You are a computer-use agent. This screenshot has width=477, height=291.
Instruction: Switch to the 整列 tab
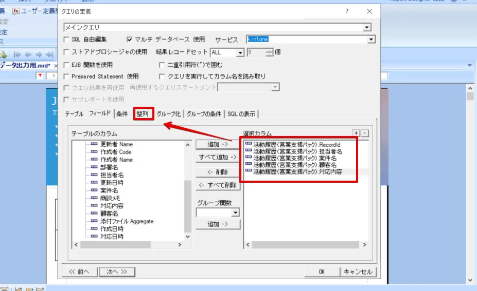pos(144,114)
